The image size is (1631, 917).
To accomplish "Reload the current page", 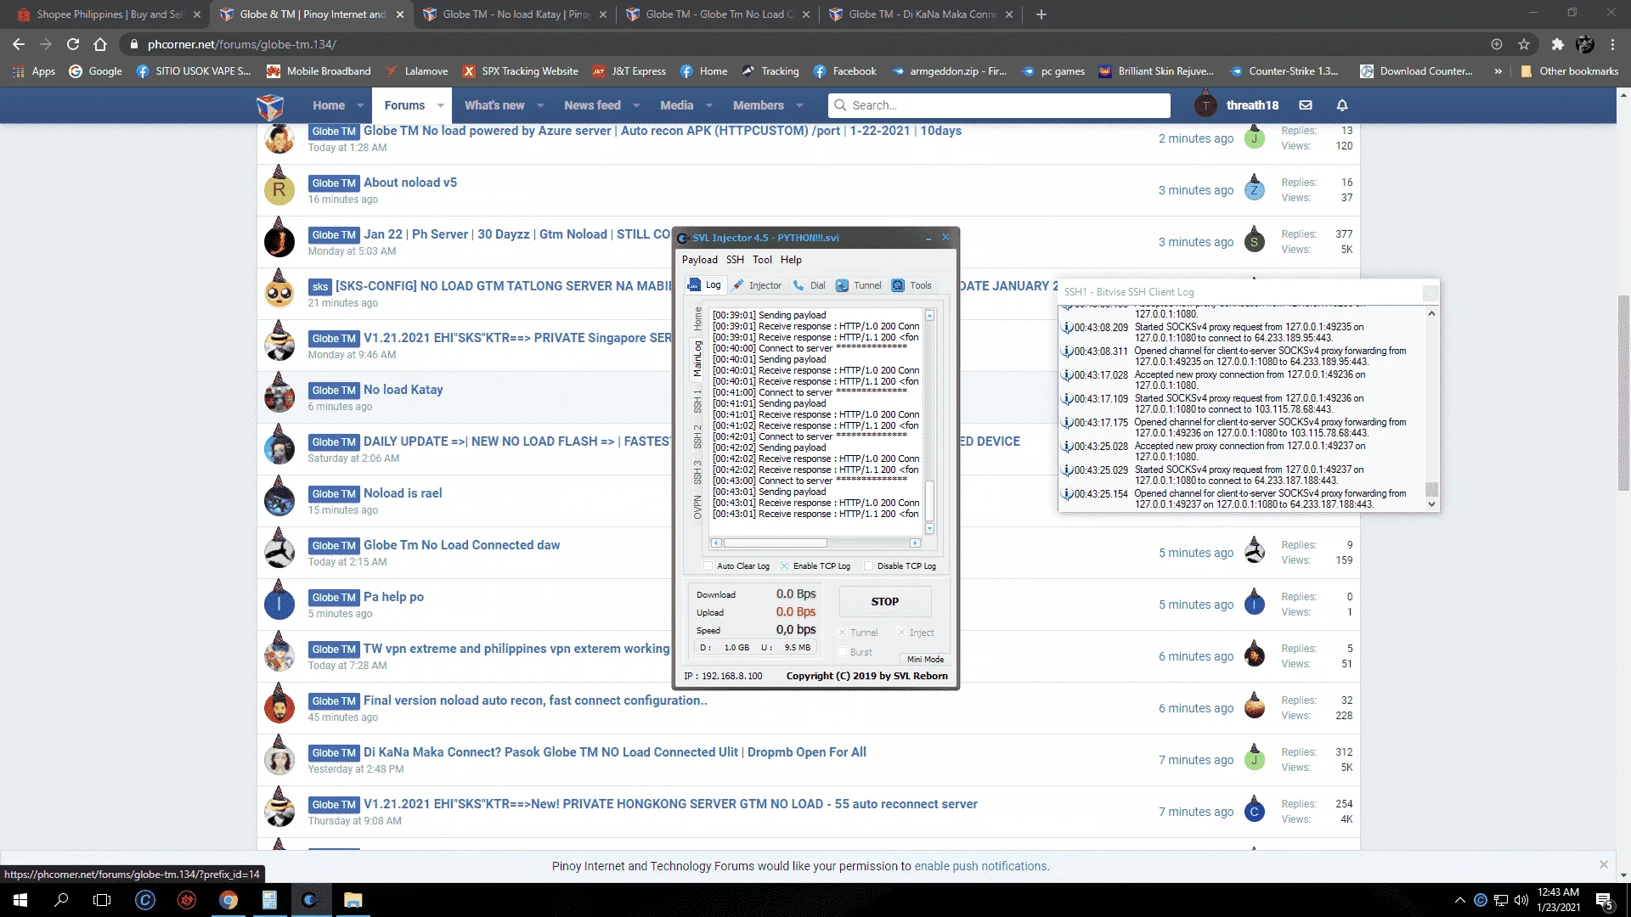I will pyautogui.click(x=73, y=44).
